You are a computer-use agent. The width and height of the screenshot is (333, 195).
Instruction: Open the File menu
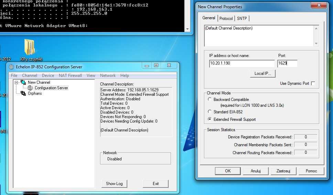click(x=14, y=76)
